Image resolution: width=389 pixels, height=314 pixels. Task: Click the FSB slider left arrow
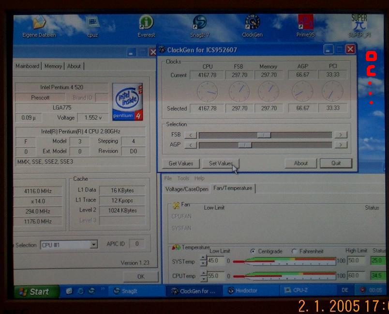[191, 135]
